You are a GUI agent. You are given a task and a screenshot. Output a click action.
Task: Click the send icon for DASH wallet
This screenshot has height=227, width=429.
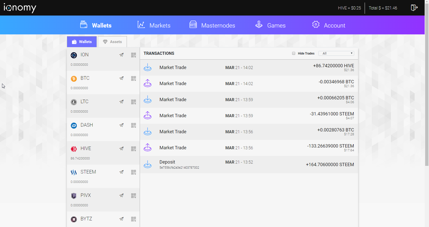[122, 125]
